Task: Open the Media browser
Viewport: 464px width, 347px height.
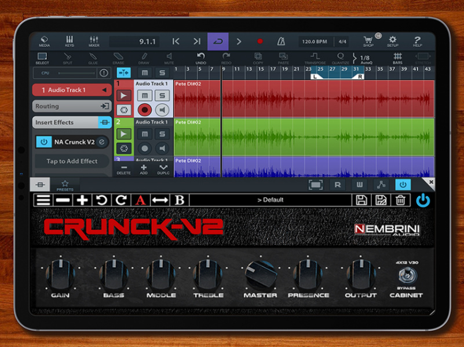Action: [x=43, y=39]
